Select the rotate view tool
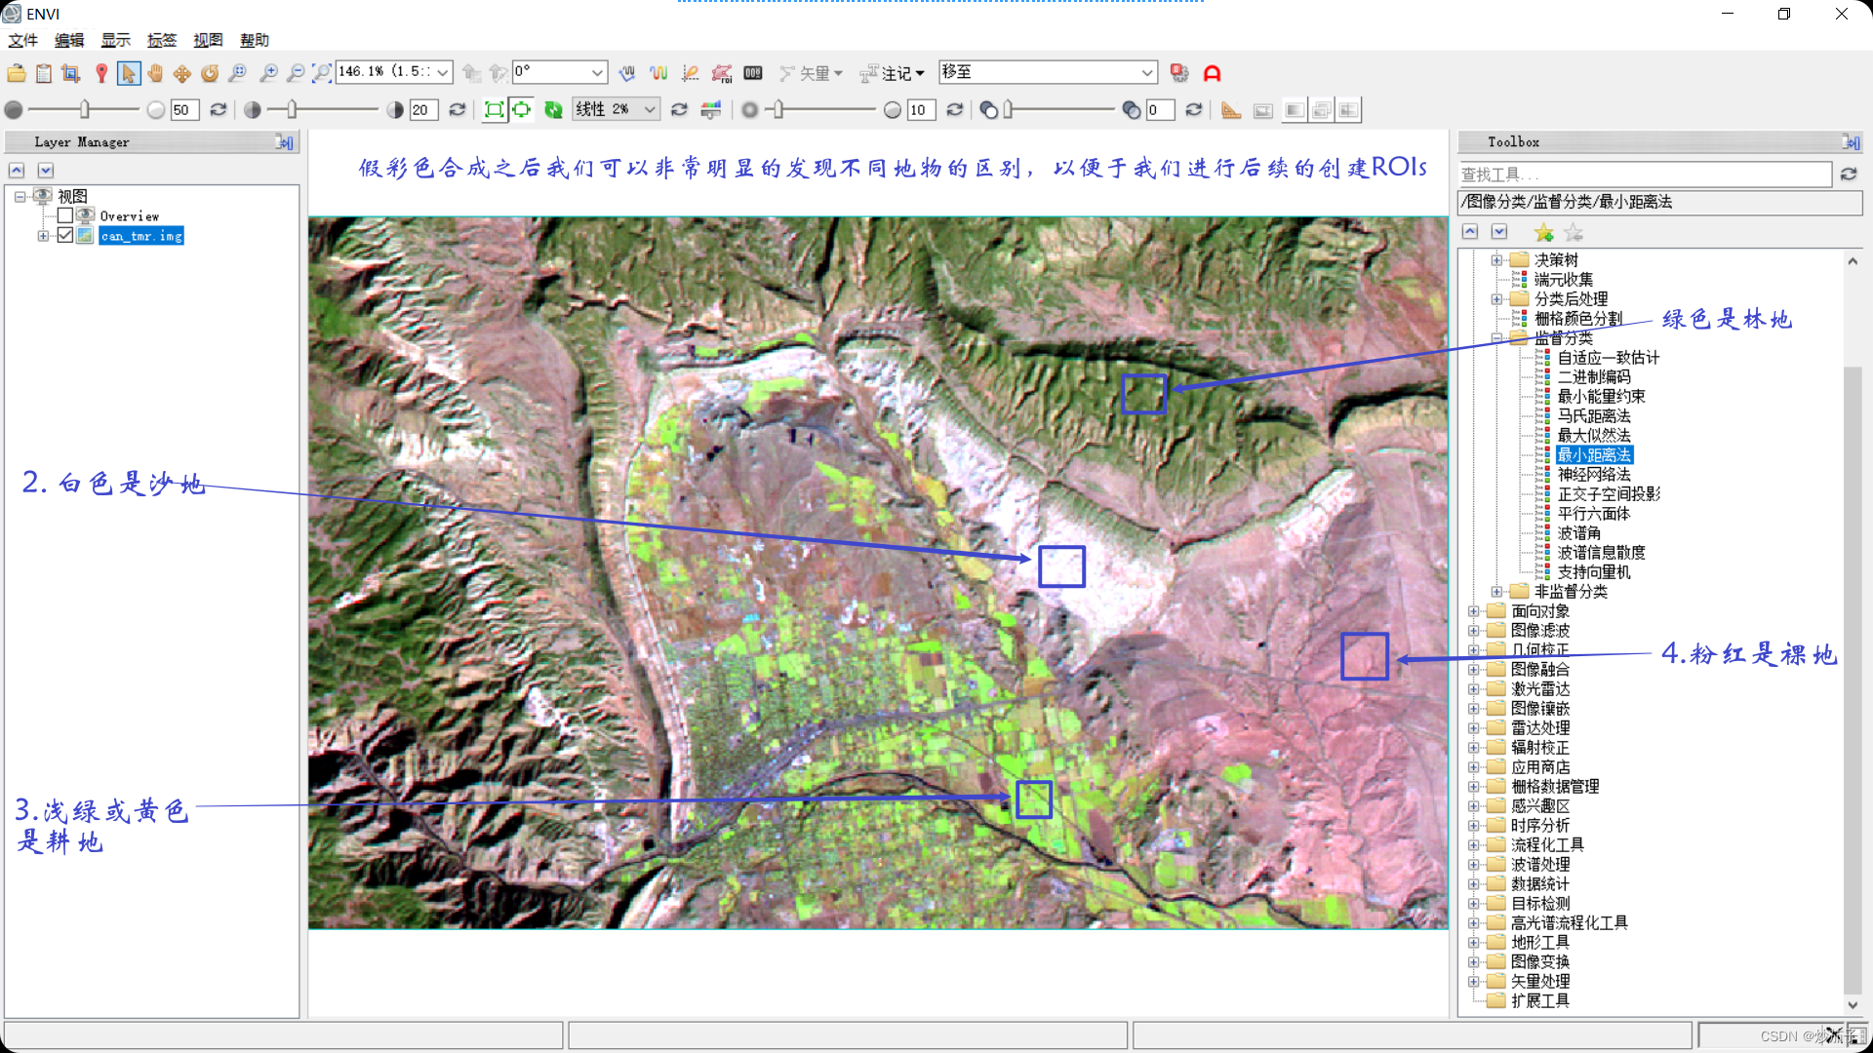Image resolution: width=1873 pixels, height=1053 pixels. coord(210,73)
